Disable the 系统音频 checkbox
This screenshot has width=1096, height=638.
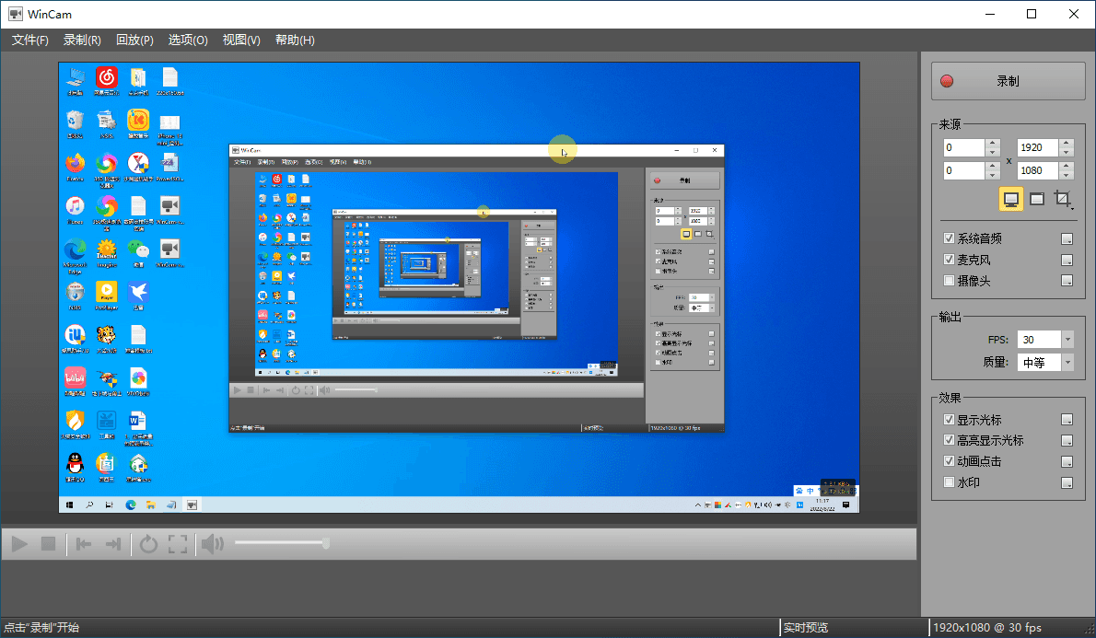(950, 238)
